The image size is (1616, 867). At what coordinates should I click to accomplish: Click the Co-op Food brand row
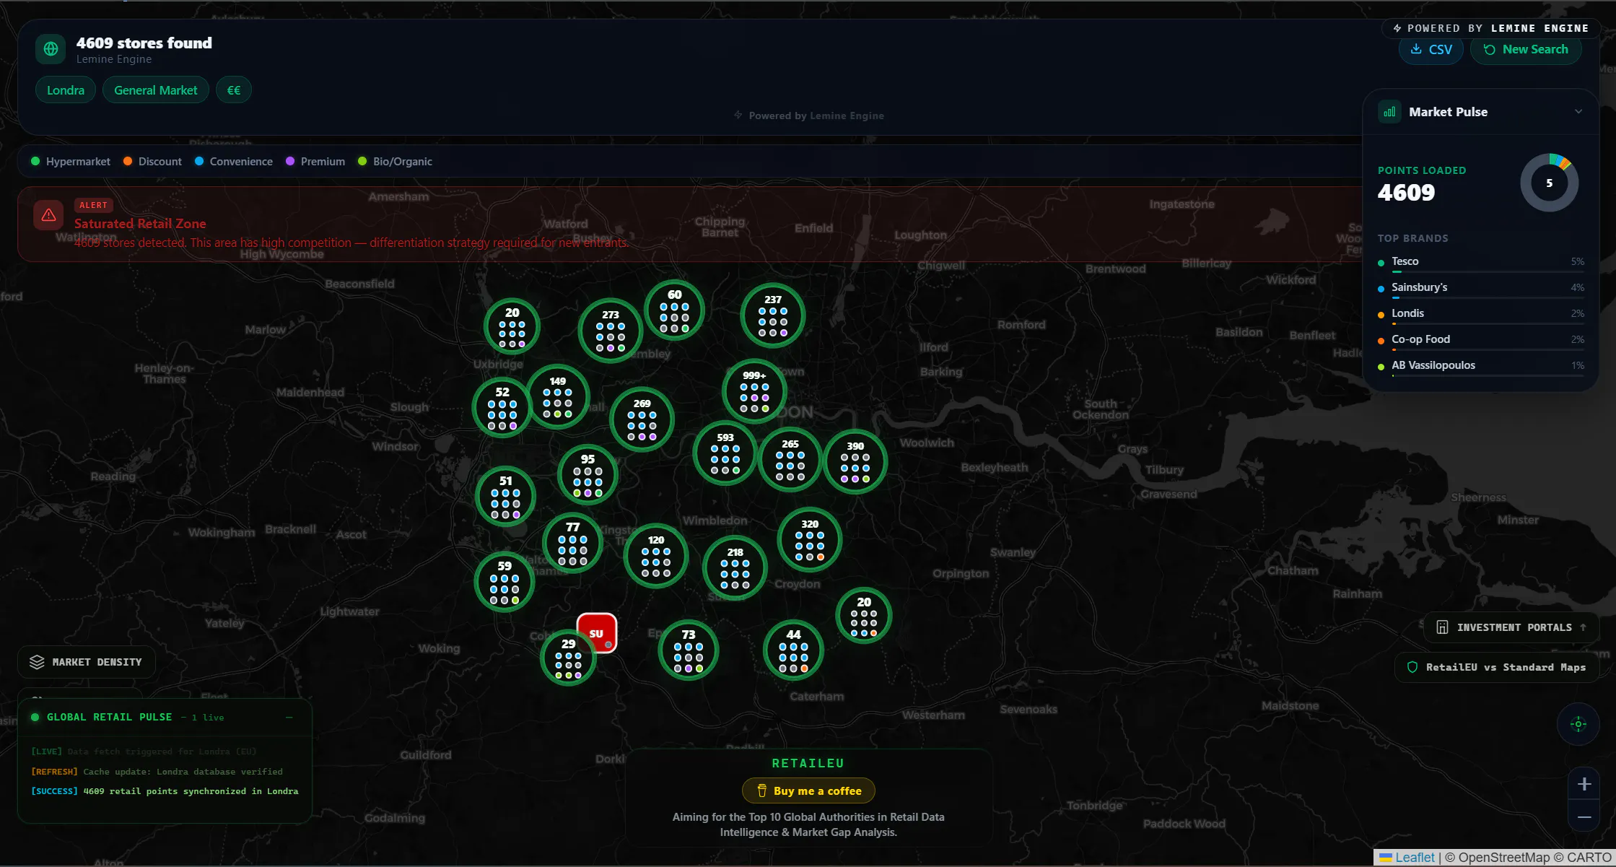click(x=1480, y=341)
